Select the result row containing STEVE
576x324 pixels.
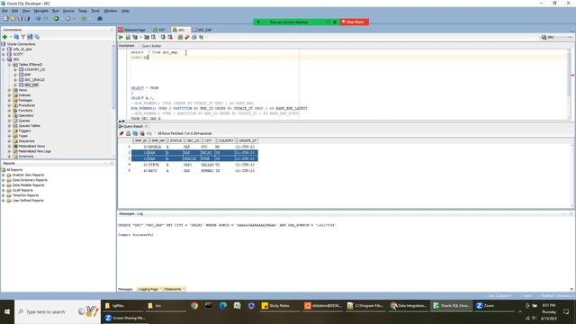[x=194, y=165]
